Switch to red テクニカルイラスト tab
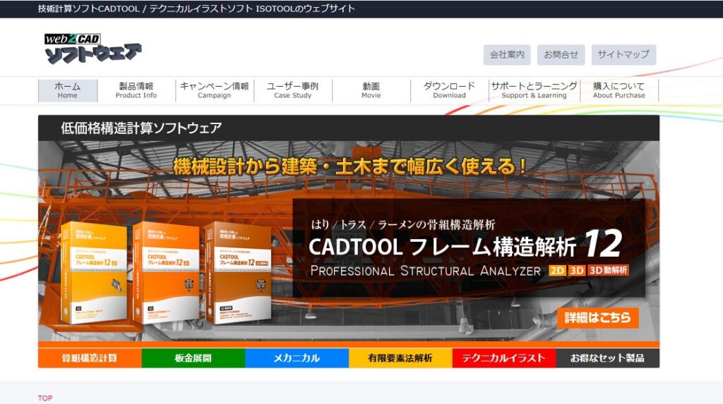The width and height of the screenshot is (723, 404). [x=503, y=358]
